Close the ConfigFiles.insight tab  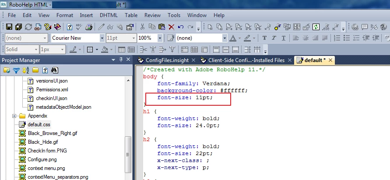[194, 60]
